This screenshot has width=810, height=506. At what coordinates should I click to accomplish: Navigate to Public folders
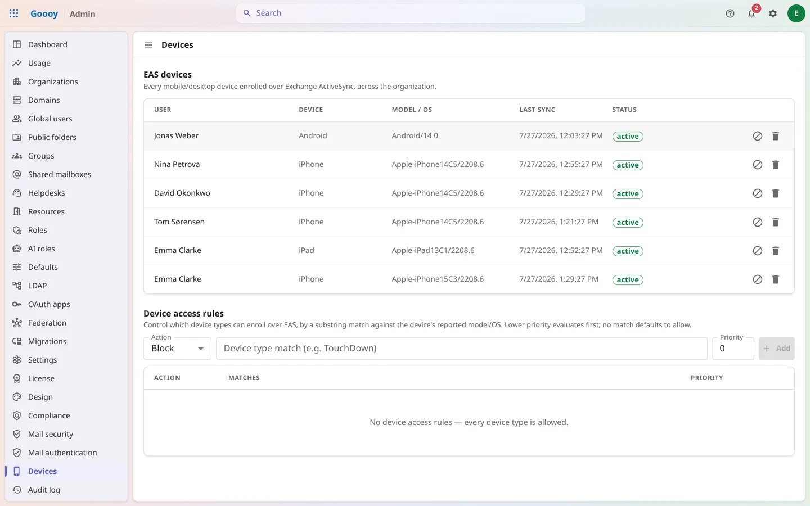66,137
